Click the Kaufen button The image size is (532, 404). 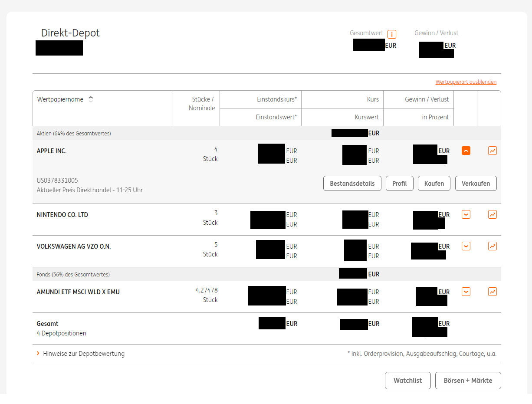pyautogui.click(x=434, y=183)
